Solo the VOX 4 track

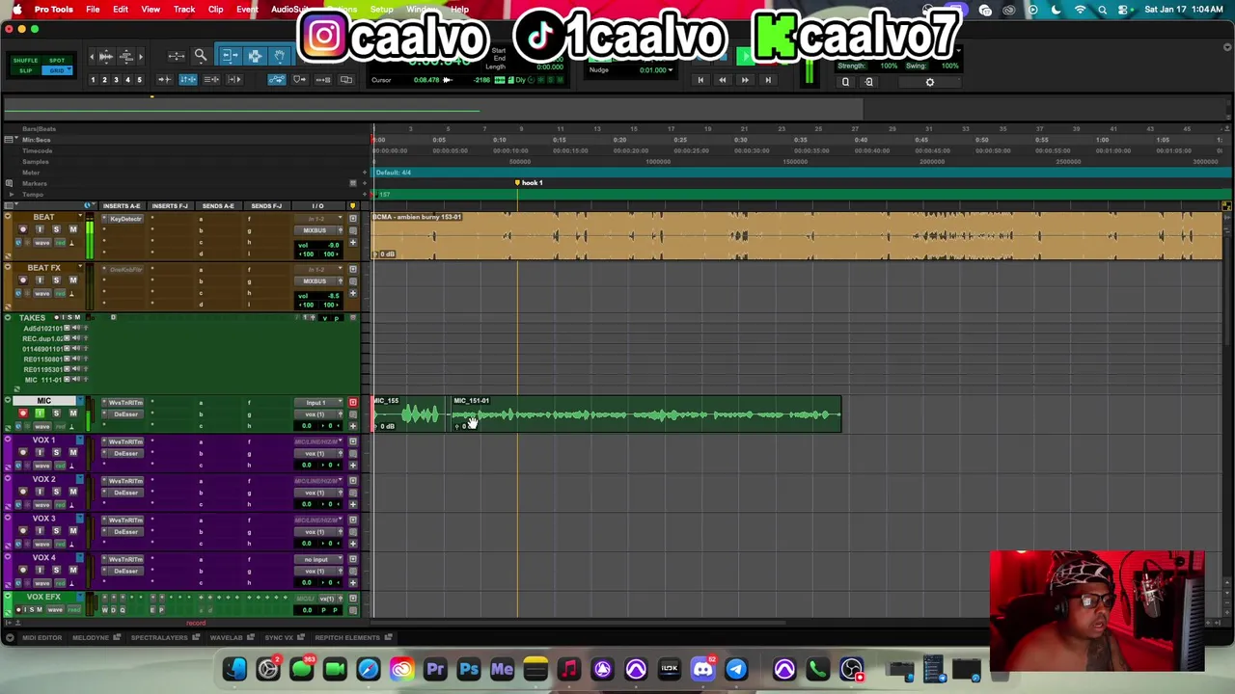click(x=56, y=571)
